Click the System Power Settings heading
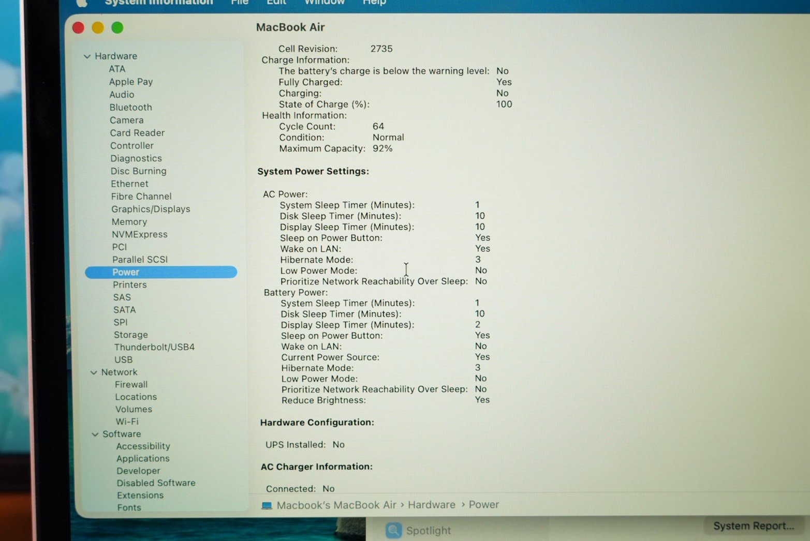 313,172
